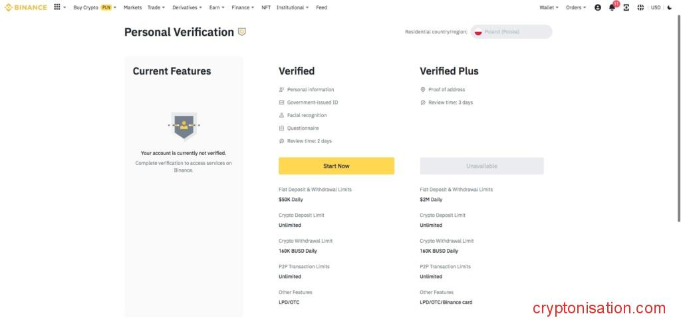681x324 pixels.
Task: Click the Binance logo
Action: (26, 7)
